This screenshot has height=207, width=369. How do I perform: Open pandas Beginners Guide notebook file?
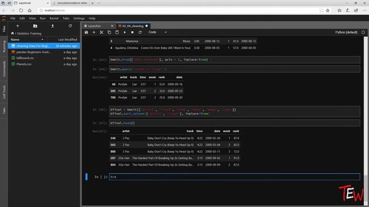coord(44,52)
